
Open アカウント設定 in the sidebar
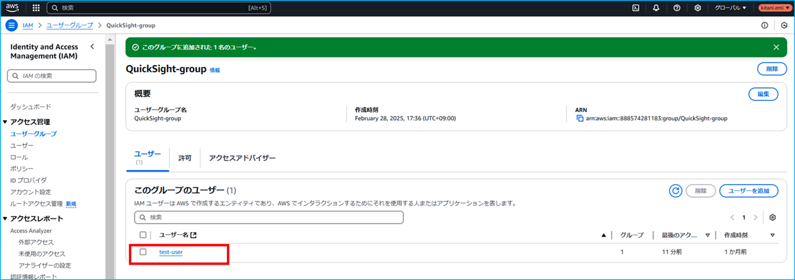pos(30,192)
